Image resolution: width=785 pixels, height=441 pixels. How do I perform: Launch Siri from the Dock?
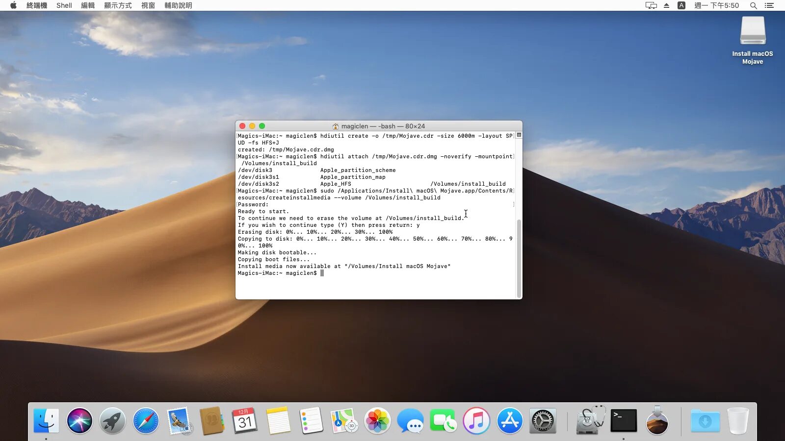(79, 420)
